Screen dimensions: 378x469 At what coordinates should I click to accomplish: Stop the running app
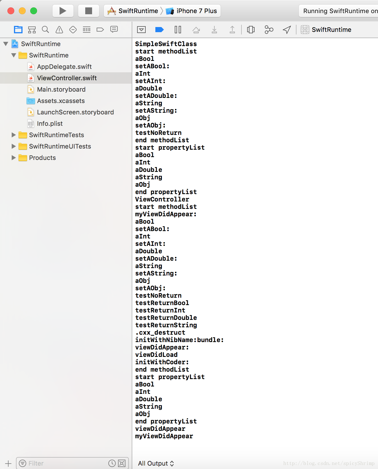point(89,11)
